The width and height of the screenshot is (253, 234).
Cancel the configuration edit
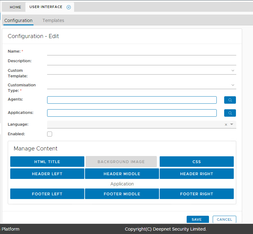[x=224, y=219]
